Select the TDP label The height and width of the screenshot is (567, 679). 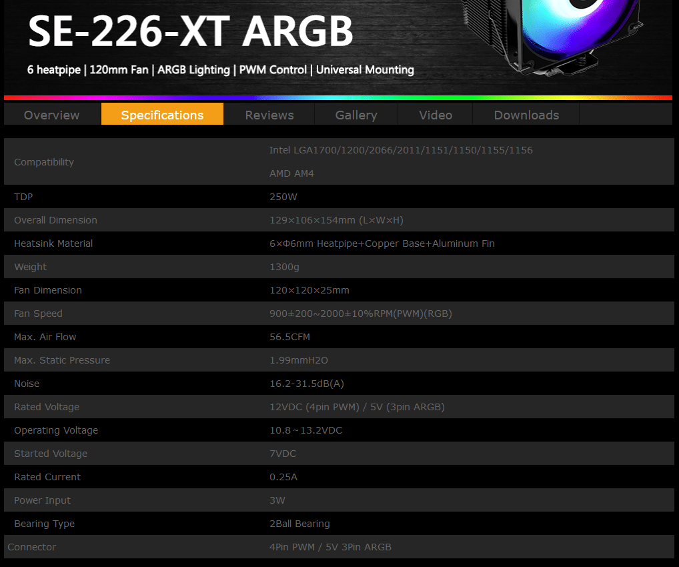23,197
